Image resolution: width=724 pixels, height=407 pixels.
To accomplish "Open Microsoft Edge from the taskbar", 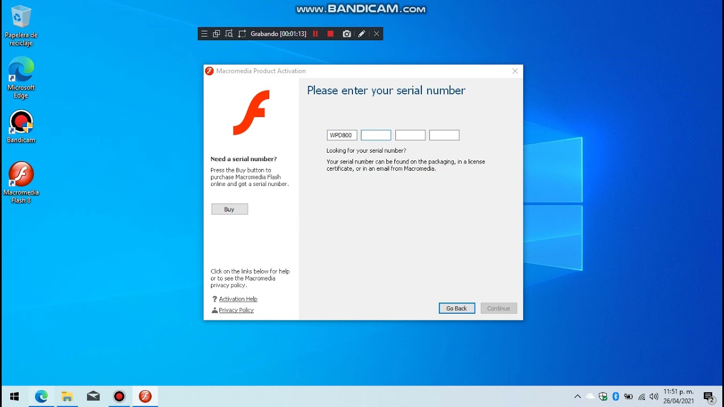I will 41,397.
